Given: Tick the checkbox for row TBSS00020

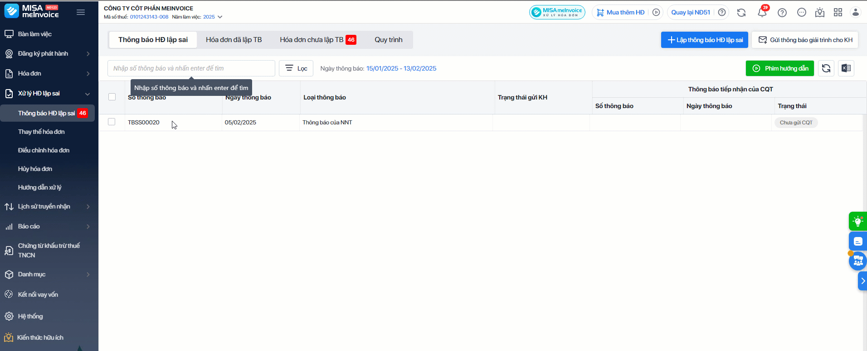Looking at the screenshot, I should point(112,122).
